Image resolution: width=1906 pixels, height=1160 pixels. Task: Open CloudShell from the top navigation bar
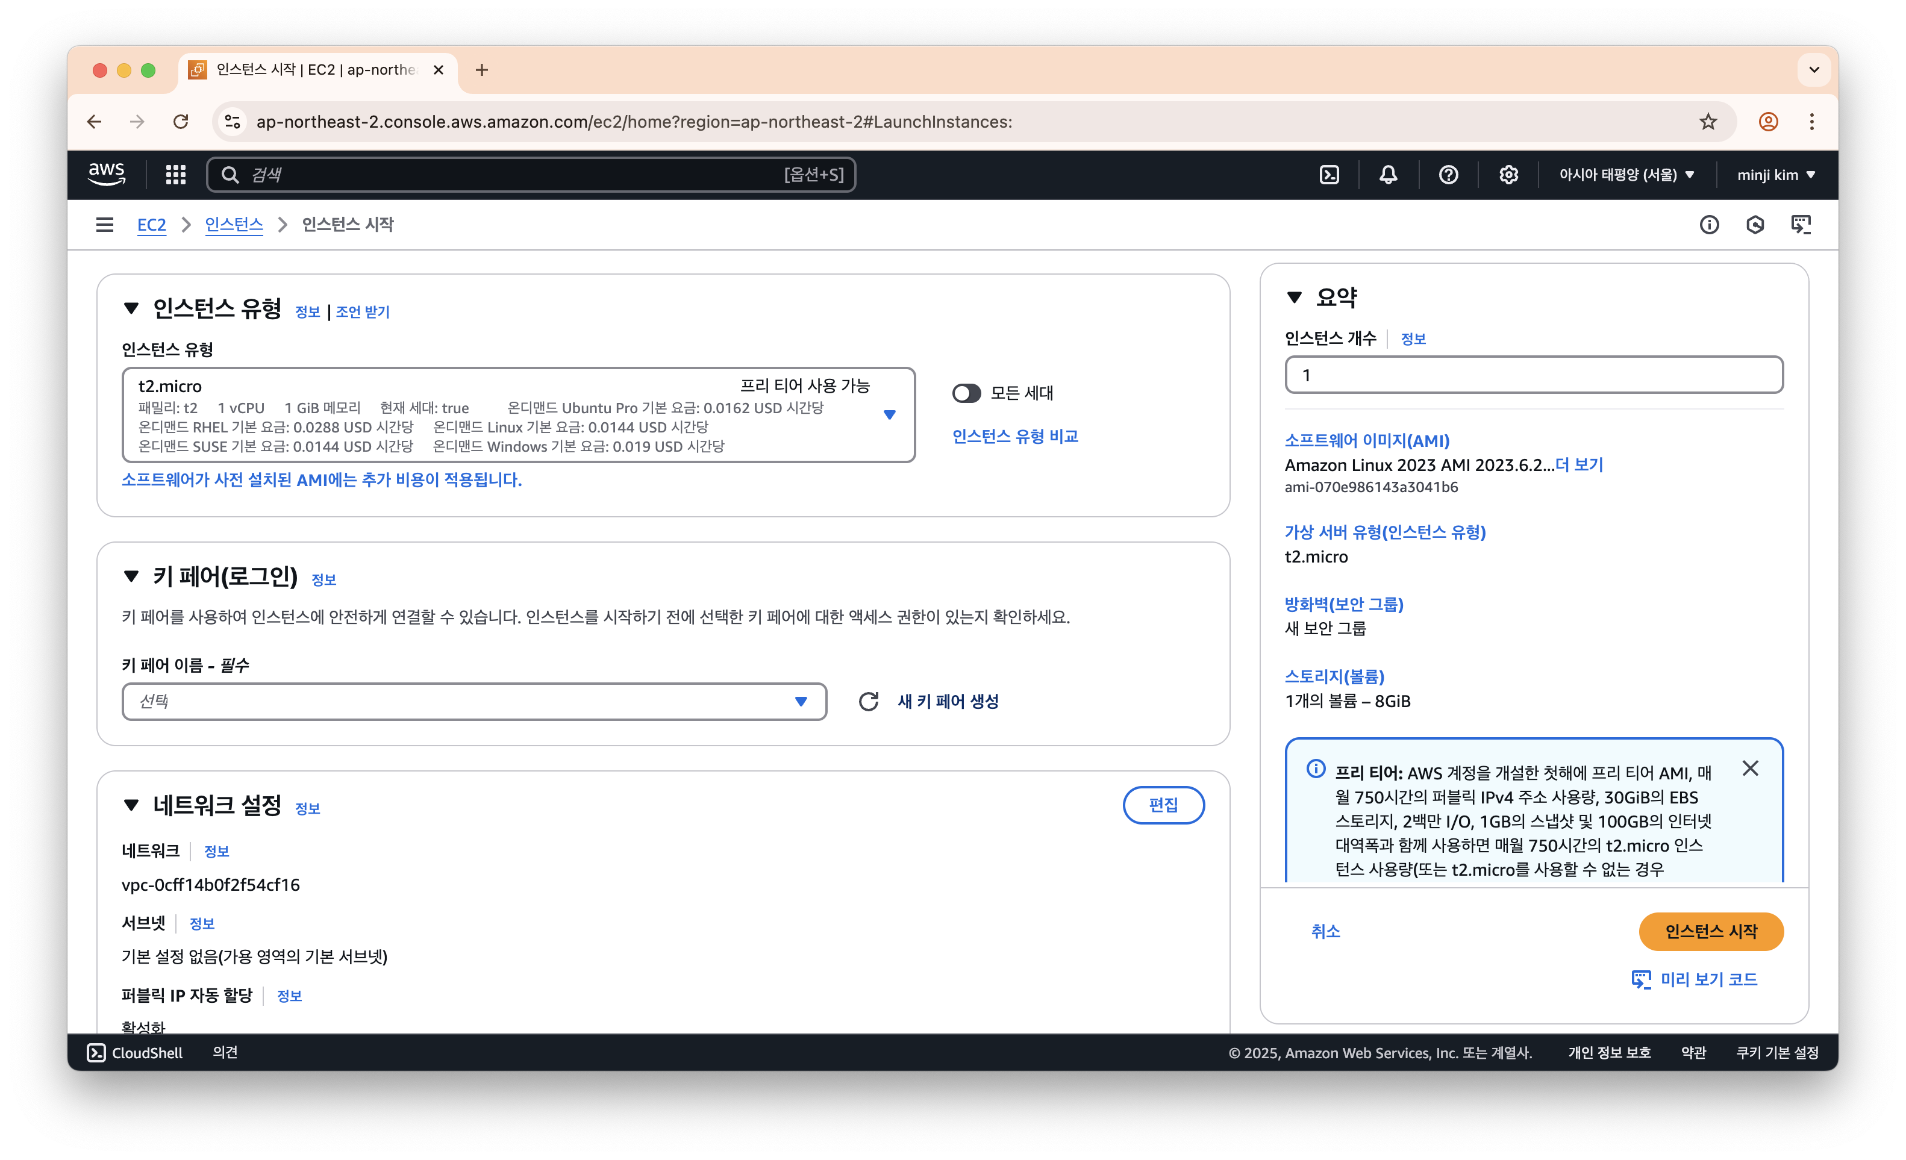pos(1329,175)
